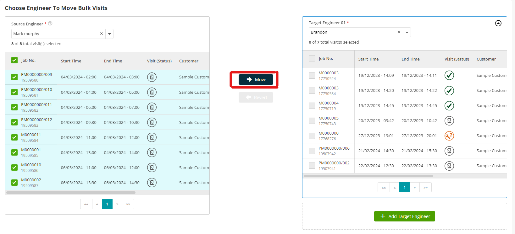Click end time 06/03/2024 - 14:30

[122, 183]
